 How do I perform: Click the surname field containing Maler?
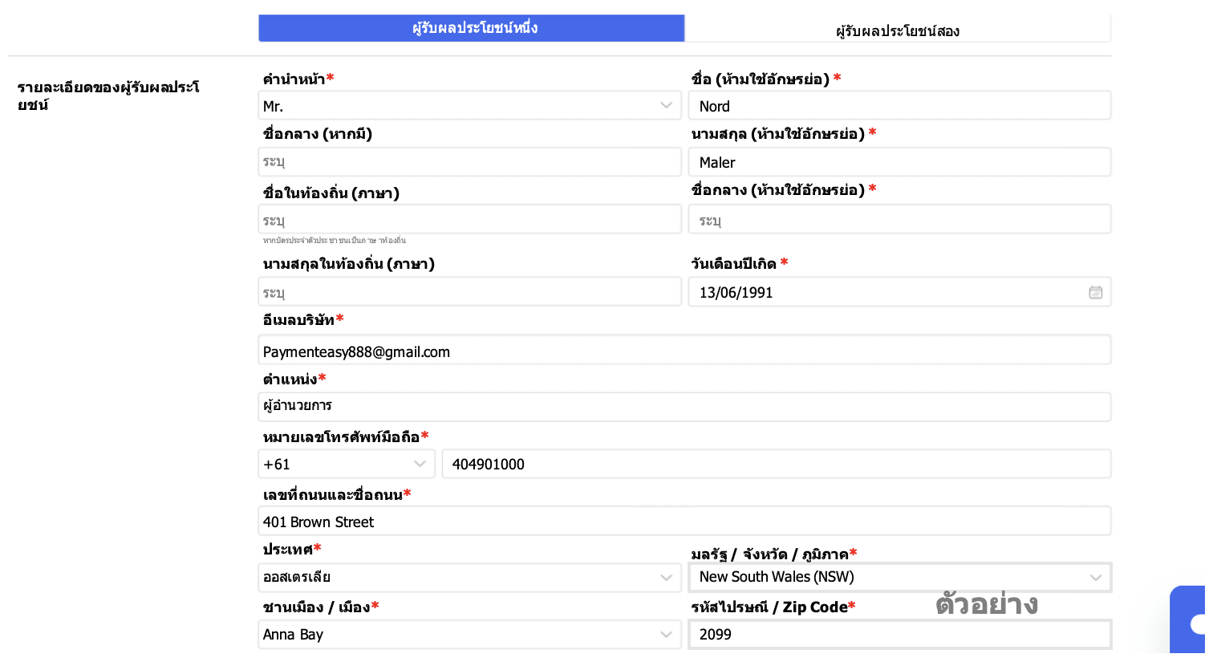click(899, 161)
